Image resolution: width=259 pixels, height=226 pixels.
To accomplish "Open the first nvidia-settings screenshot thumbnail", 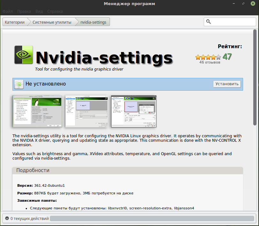I will [x=37, y=111].
